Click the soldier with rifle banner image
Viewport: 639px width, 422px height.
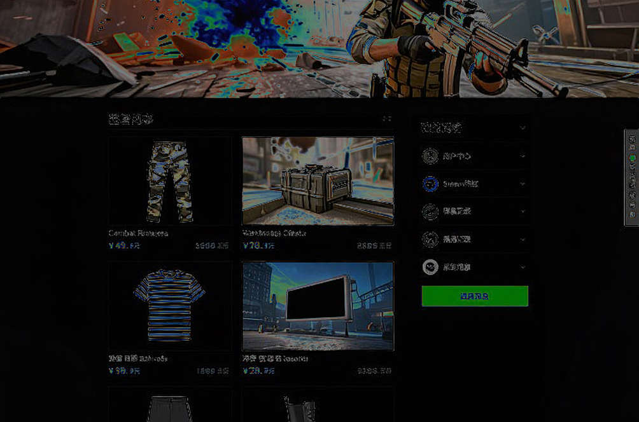[319, 49]
